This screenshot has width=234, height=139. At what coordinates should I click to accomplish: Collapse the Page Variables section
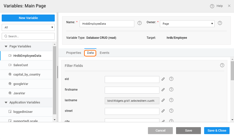click(6, 47)
